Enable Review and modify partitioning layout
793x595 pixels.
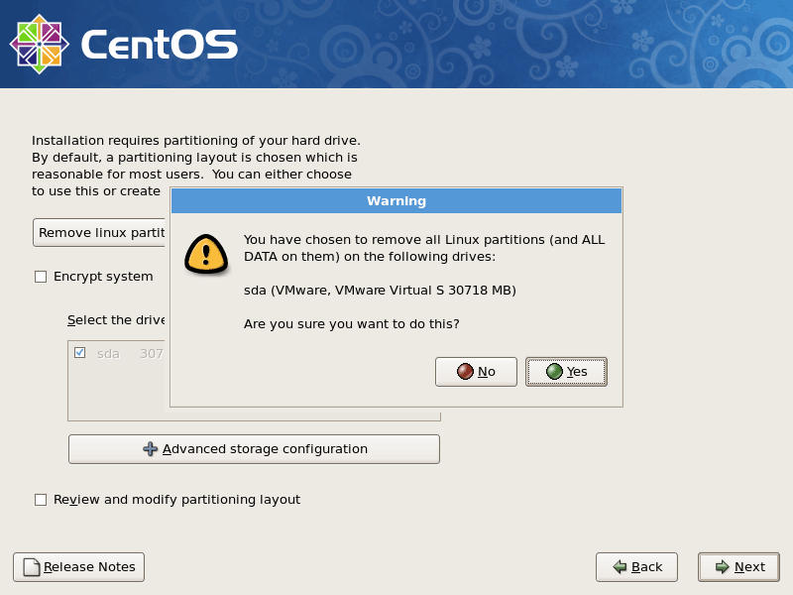(x=41, y=500)
